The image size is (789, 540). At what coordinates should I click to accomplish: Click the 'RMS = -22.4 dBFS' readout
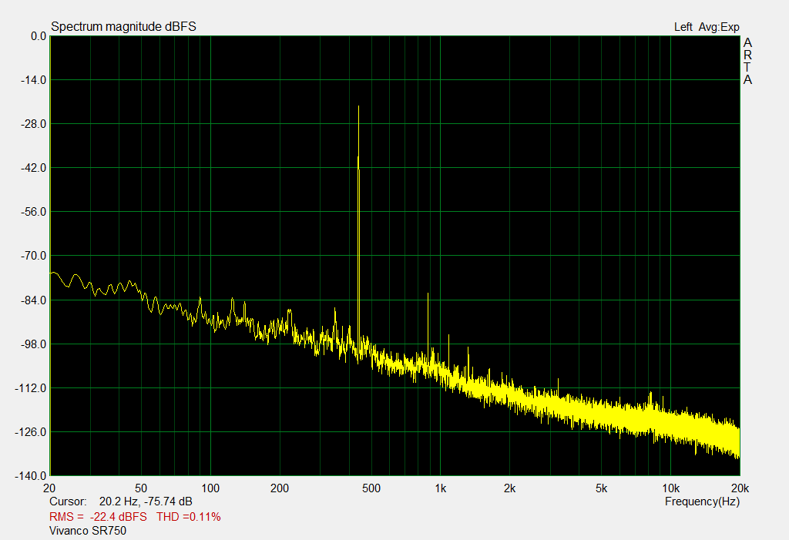coord(98,517)
